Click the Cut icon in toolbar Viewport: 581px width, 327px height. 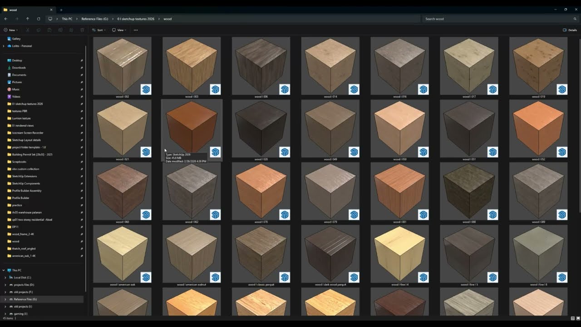pos(28,30)
